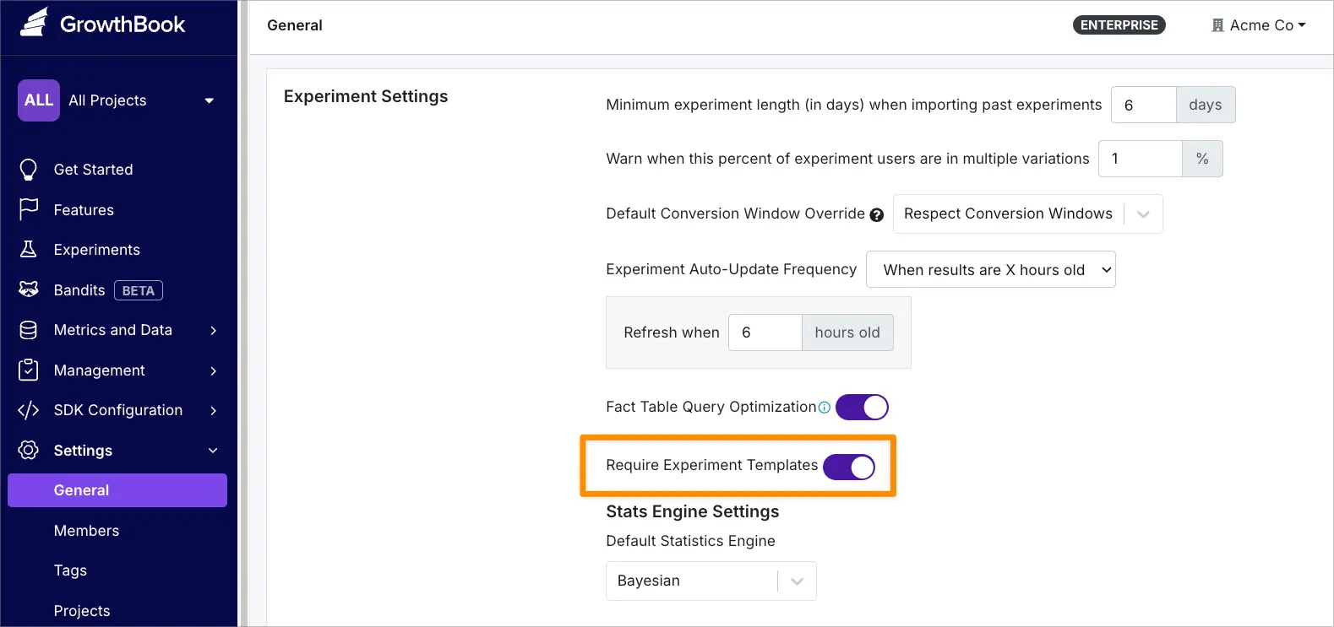
Task: Click the Bandits raccoon icon
Action: (x=29, y=289)
